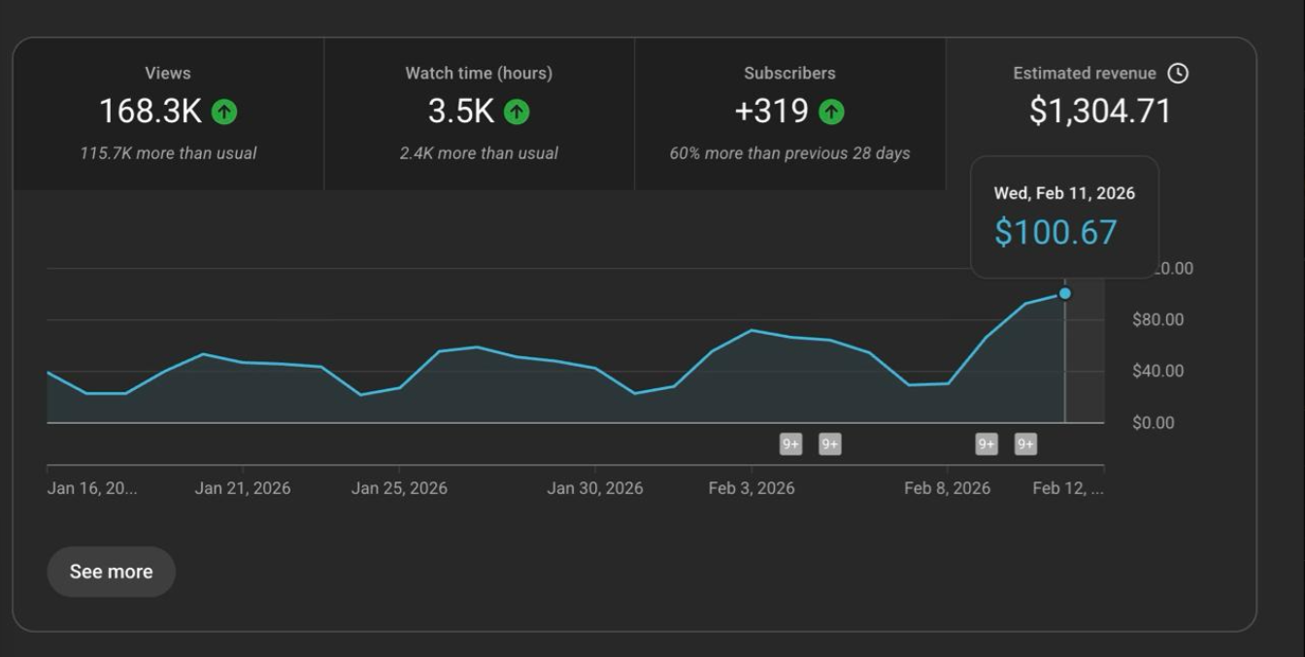Screen dimensions: 1305x657
Task: Click '60% more than previous 28 days' text
Action: pos(789,153)
